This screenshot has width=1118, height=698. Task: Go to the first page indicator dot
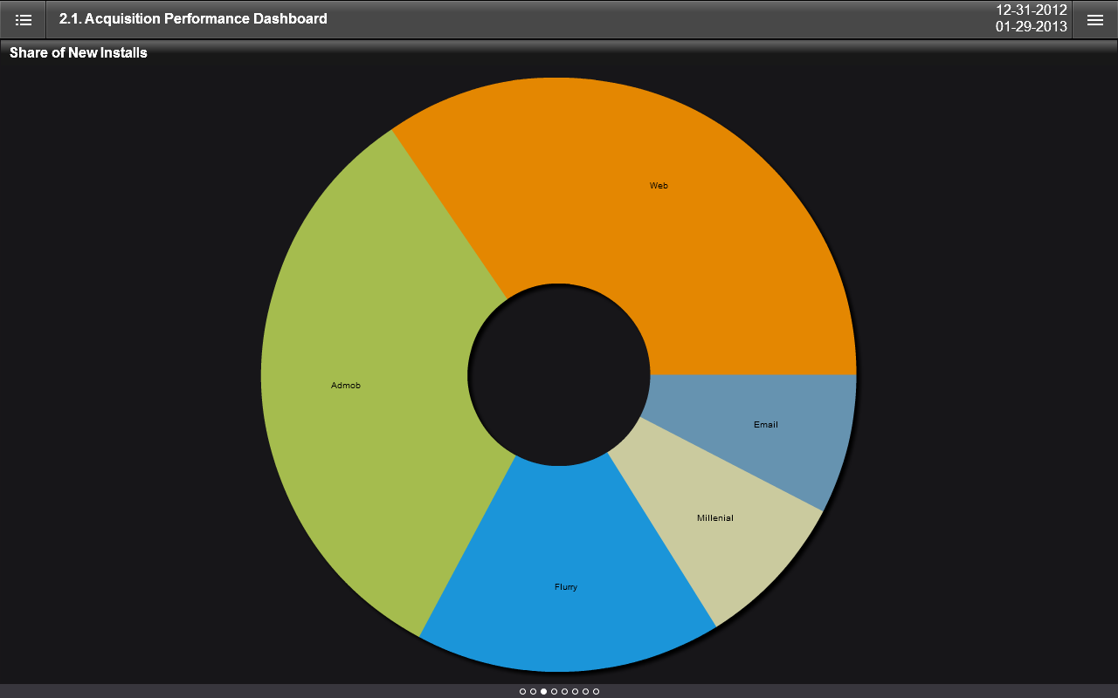coord(522,691)
